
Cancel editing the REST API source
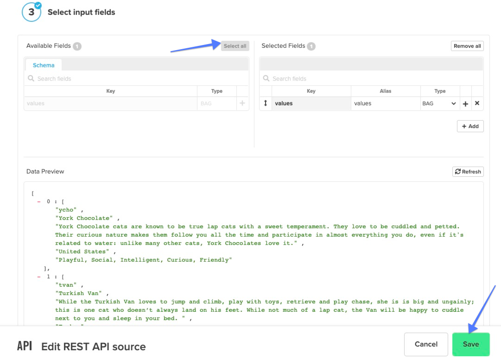tap(426, 344)
